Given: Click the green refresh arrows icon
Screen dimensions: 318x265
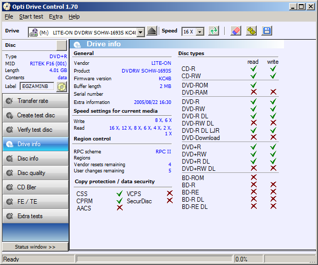Looking at the screenshot, I should [x=214, y=31].
